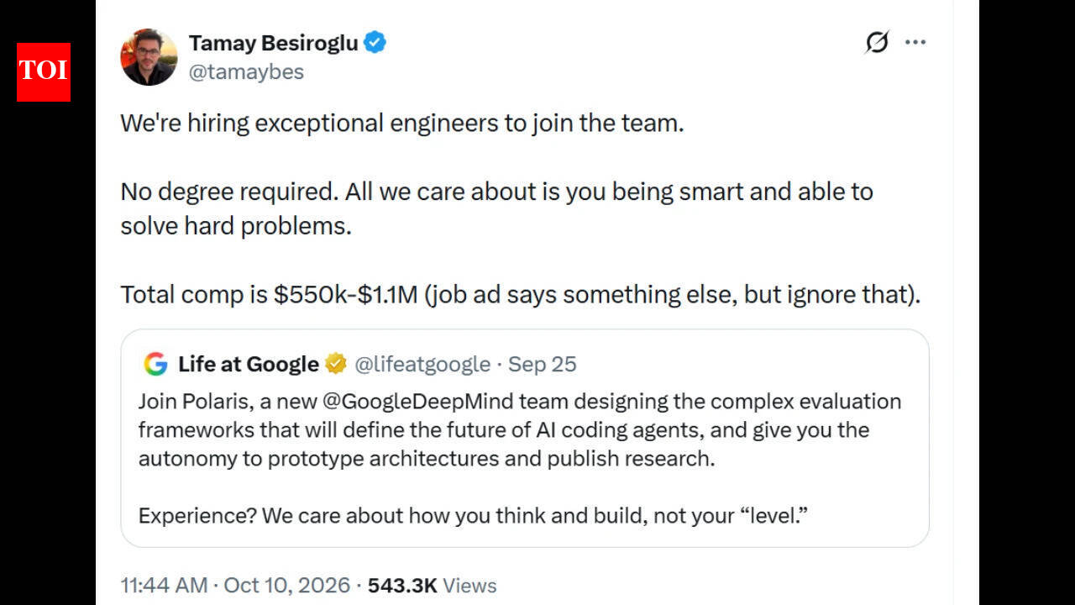Click the Total comp $550k-$1.1M line
This screenshot has height=605, width=1075.
pos(521,295)
